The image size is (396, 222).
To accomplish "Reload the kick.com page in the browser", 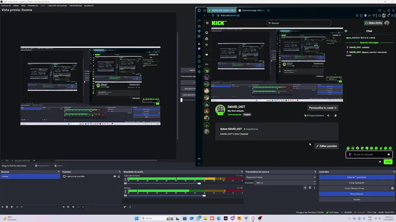I will (x=213, y=15).
